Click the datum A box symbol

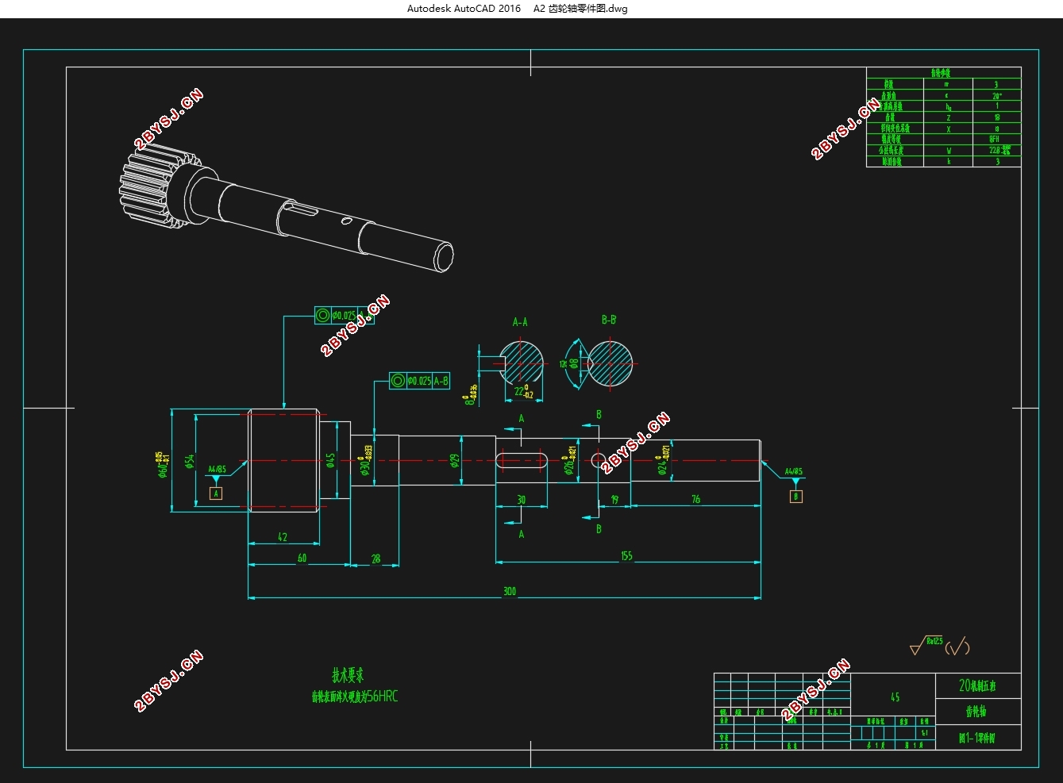tap(216, 493)
